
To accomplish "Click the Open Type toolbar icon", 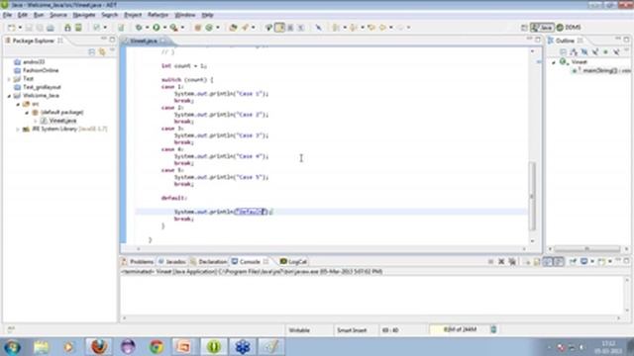I will click(233, 28).
